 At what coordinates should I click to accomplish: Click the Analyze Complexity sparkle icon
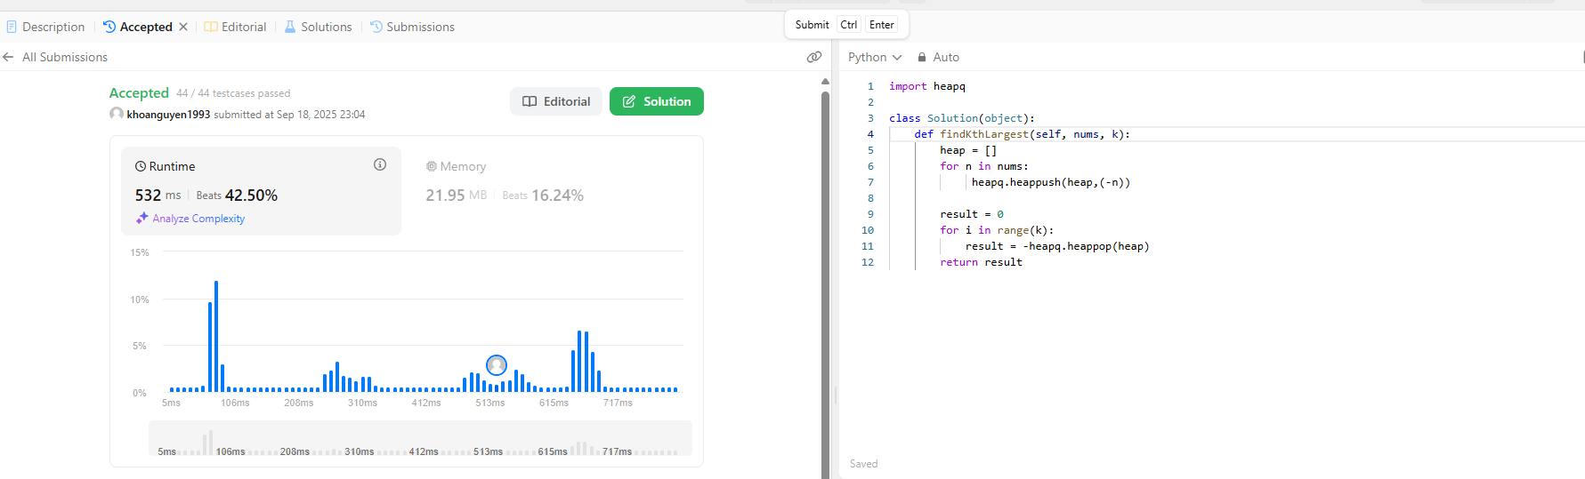[x=142, y=218]
